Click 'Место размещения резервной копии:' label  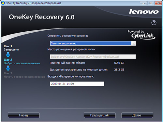tap(72, 49)
